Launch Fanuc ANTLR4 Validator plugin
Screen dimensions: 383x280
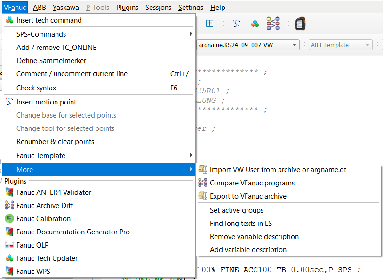pyautogui.click(x=99, y=192)
